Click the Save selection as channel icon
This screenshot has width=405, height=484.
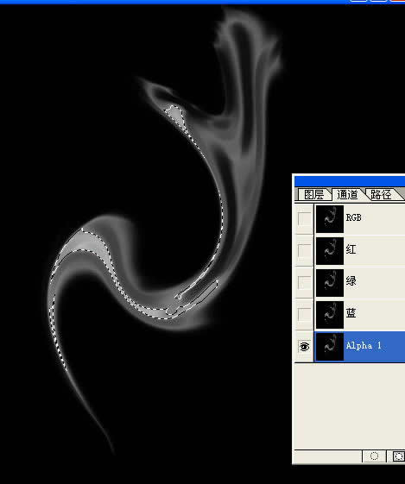coord(398,456)
